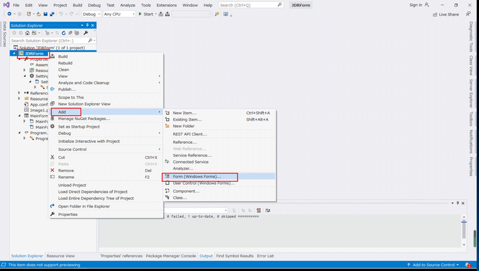Open the Server Explorer side tab
The height and width of the screenshot is (271, 479).
tap(471, 94)
